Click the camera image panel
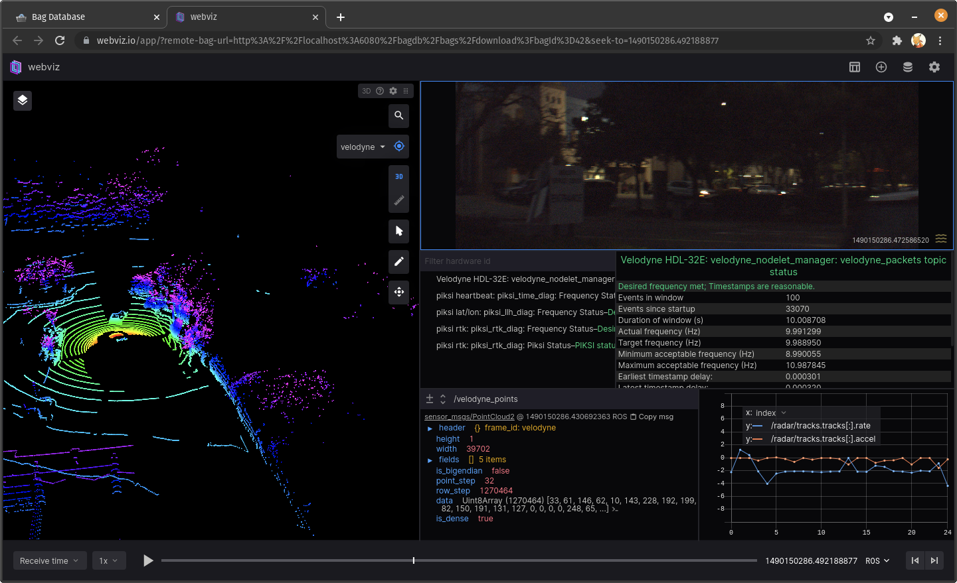 tap(687, 165)
